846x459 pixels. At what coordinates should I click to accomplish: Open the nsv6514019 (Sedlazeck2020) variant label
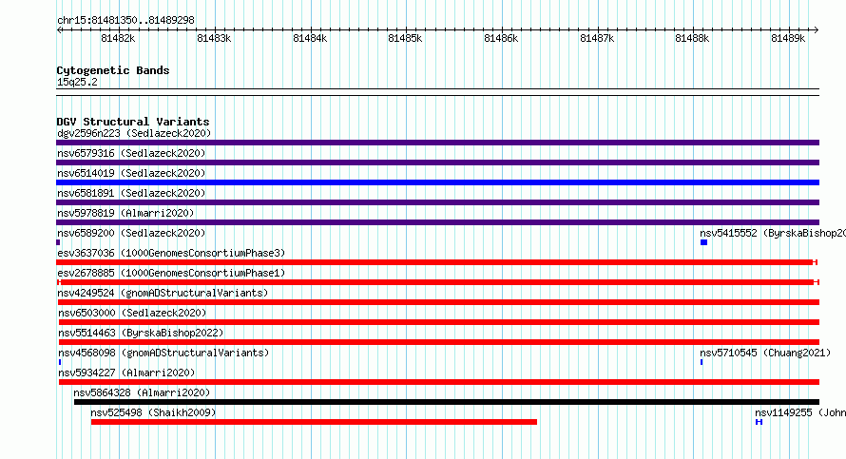[131, 173]
